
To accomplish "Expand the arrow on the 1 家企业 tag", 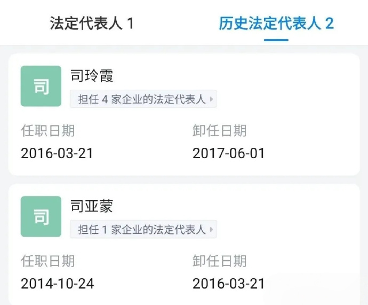I will click(212, 230).
